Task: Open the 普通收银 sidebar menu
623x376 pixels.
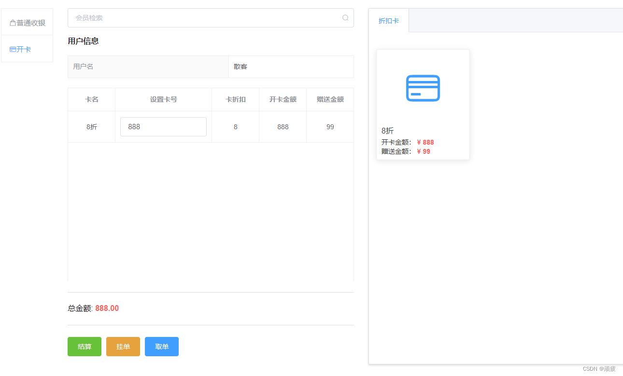Action: point(27,22)
